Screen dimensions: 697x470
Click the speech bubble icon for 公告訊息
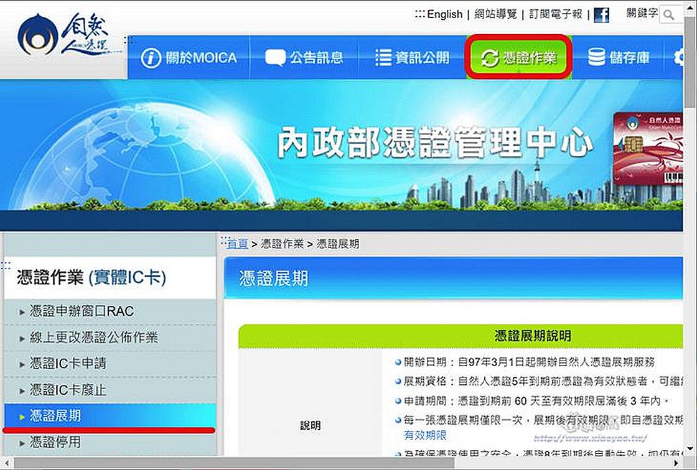tap(275, 58)
